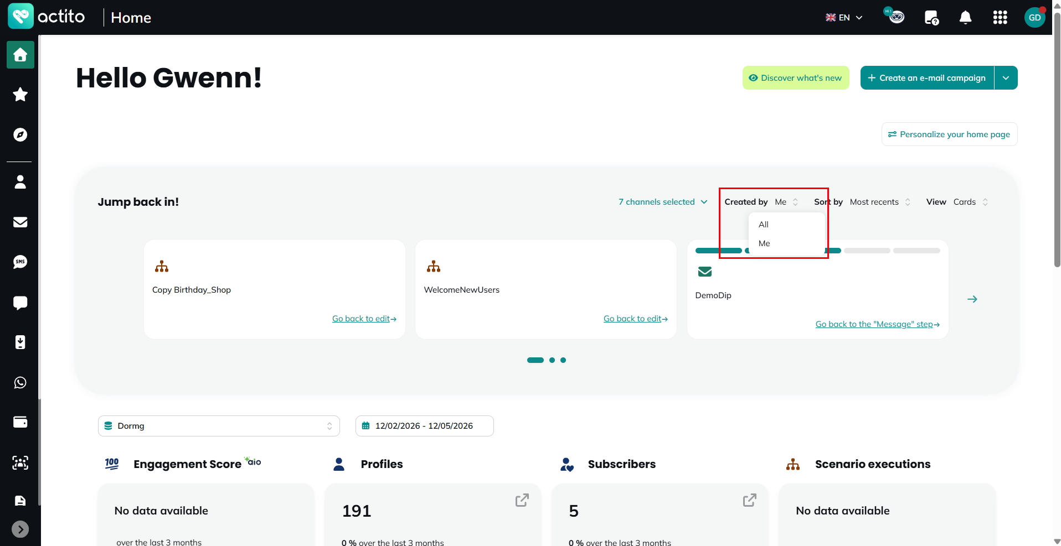Click the envelope icon on DemoDip card

(x=705, y=272)
